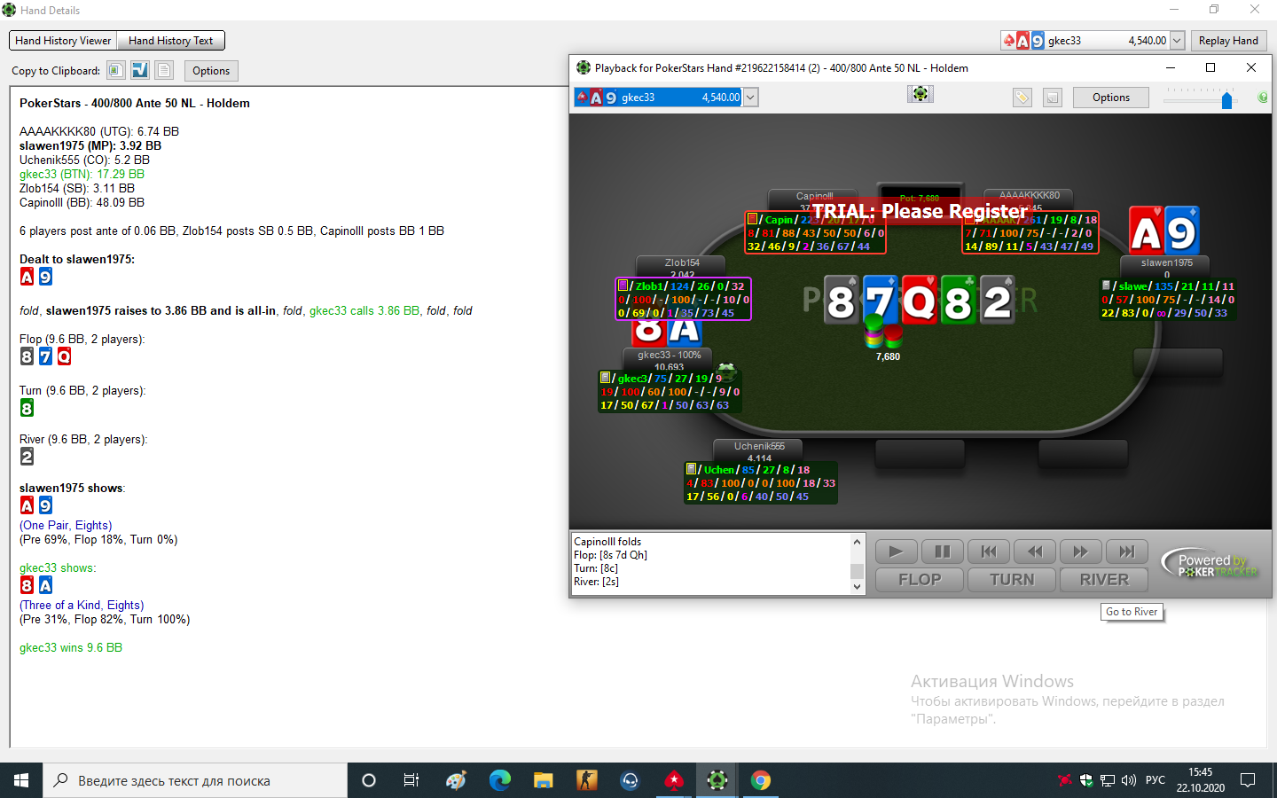Image resolution: width=1277 pixels, height=798 pixels.
Task: Jump to FLOP street in replayer
Action: click(920, 580)
